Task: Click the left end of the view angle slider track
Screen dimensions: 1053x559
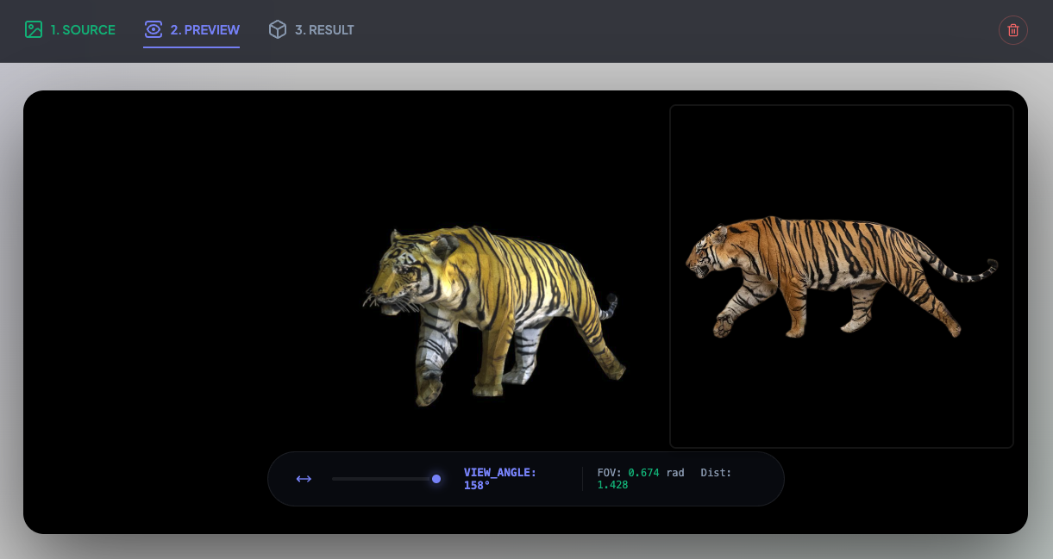Action: click(335, 479)
